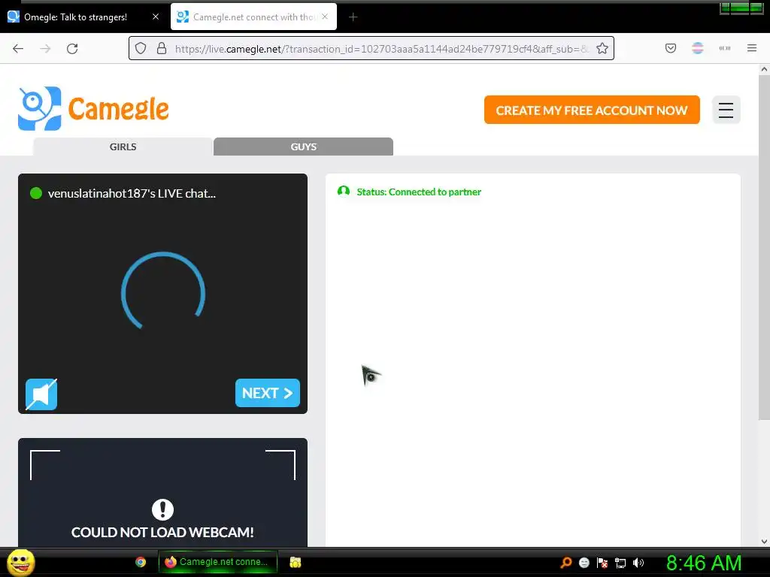Click venuslatinahot187's LIVE chat title
Screen dimensions: 770x577
click(x=132, y=193)
